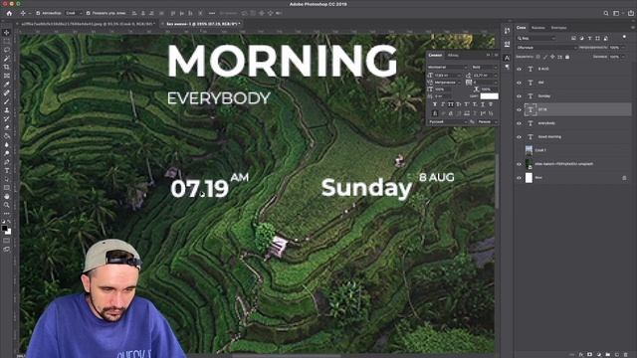The height and width of the screenshot is (358, 637).
Task: Open the layer opacity dropdown
Action: (617, 48)
